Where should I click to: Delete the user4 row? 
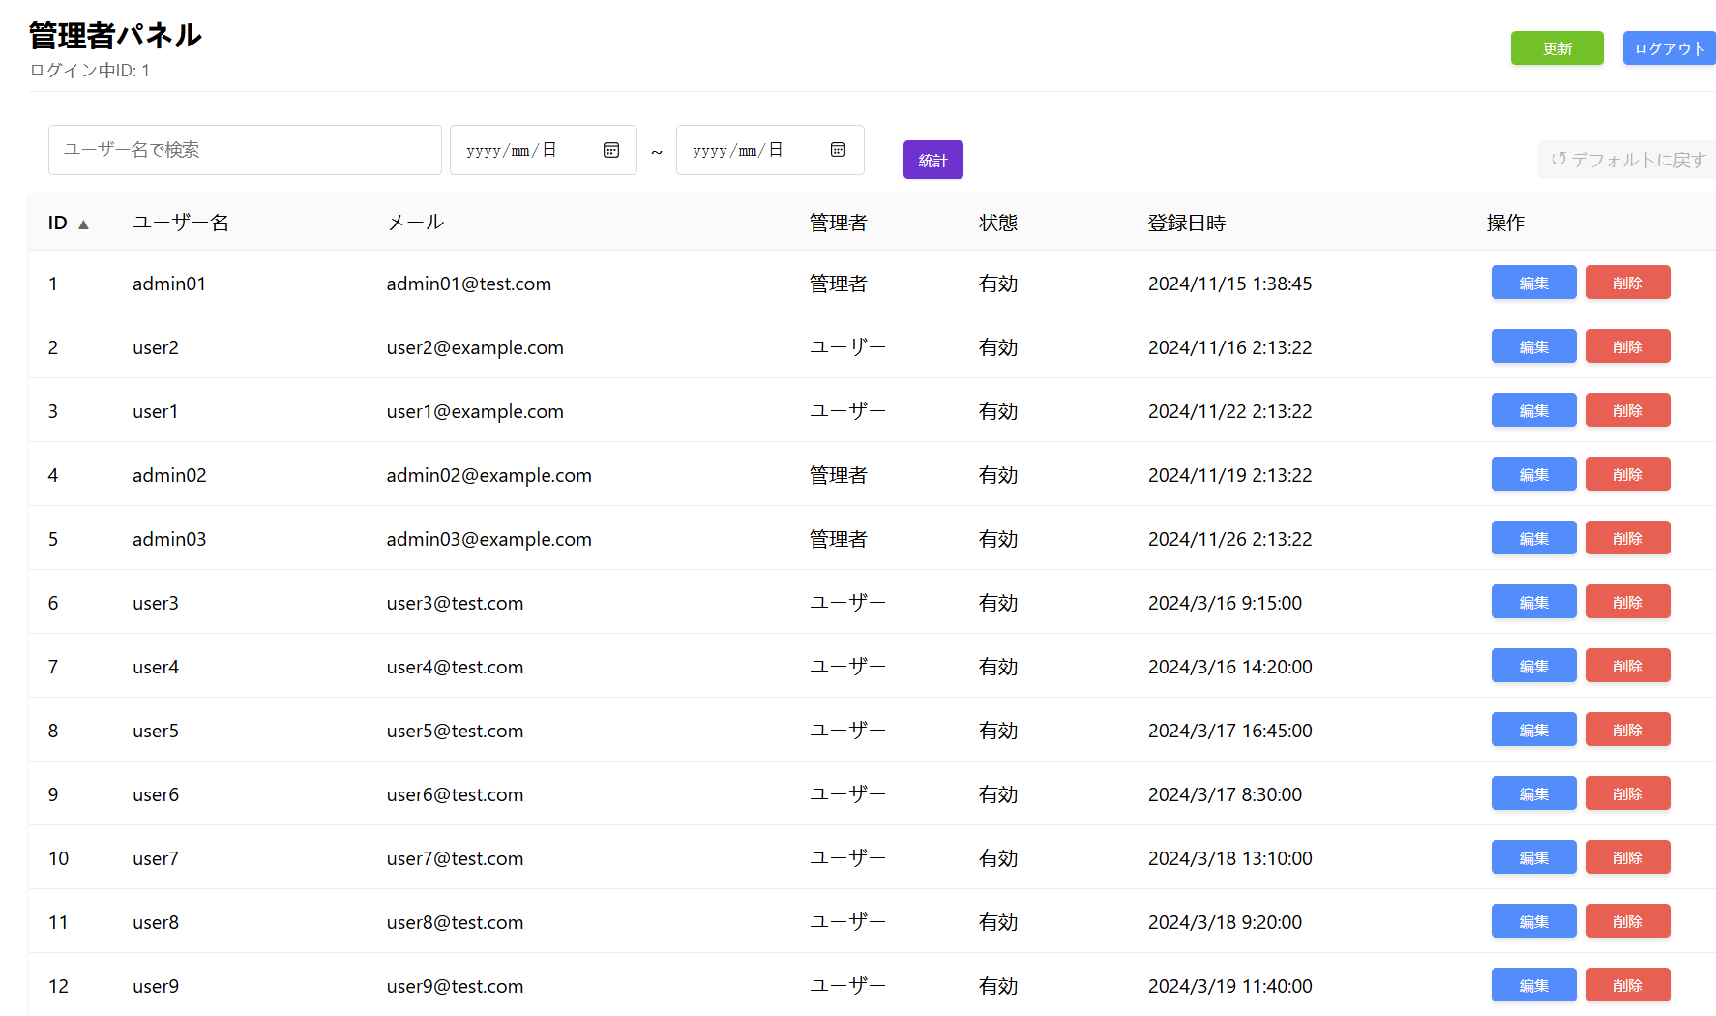(x=1628, y=666)
